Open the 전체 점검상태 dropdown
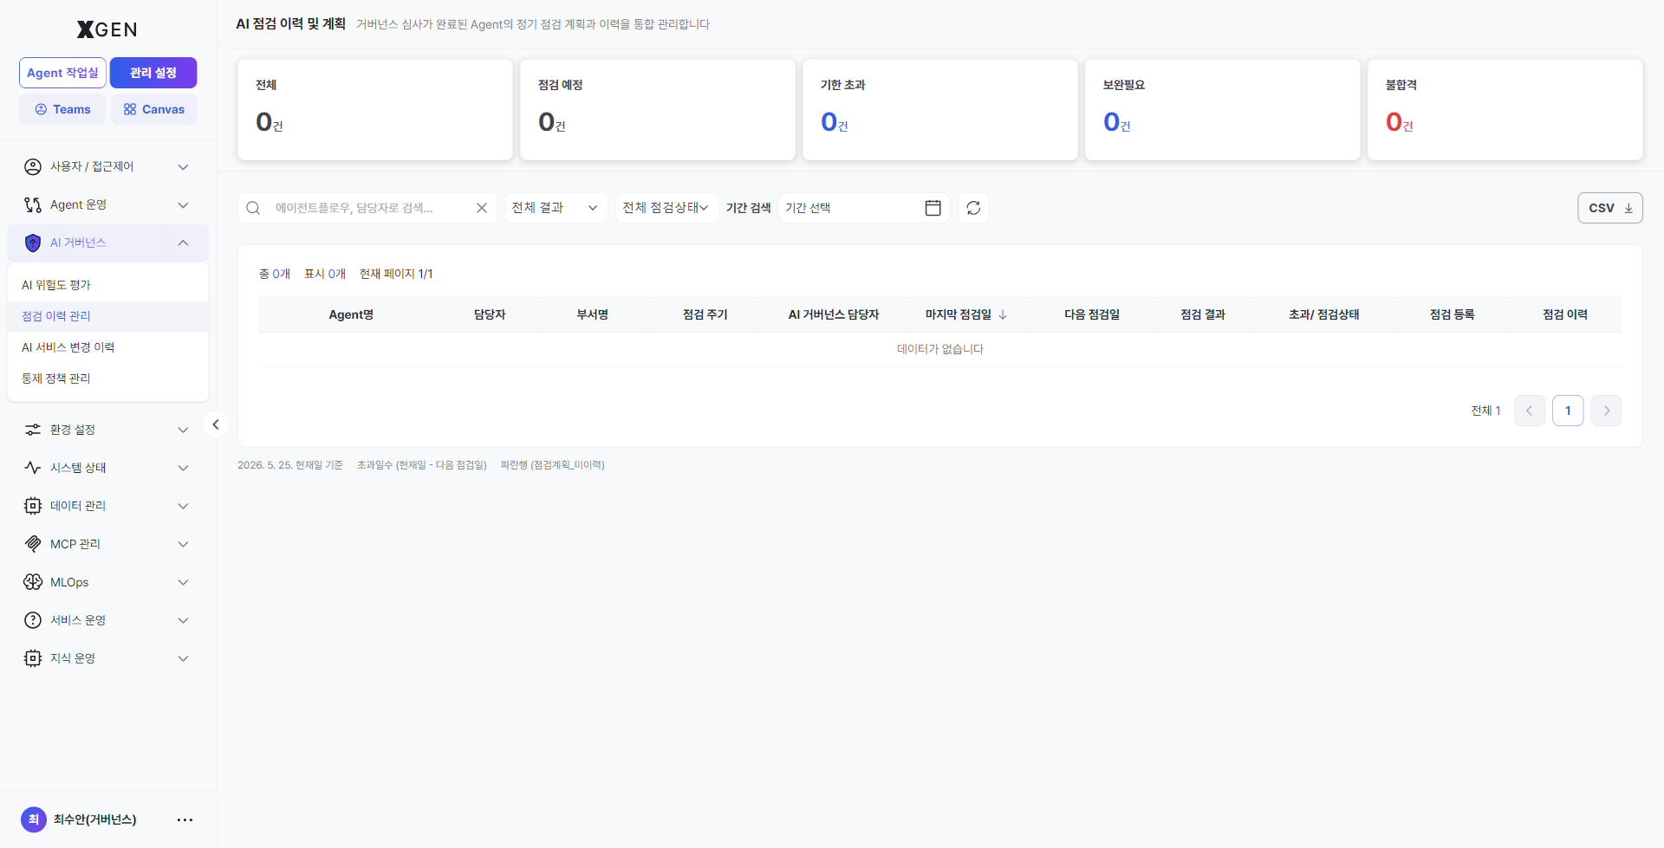 pos(666,208)
